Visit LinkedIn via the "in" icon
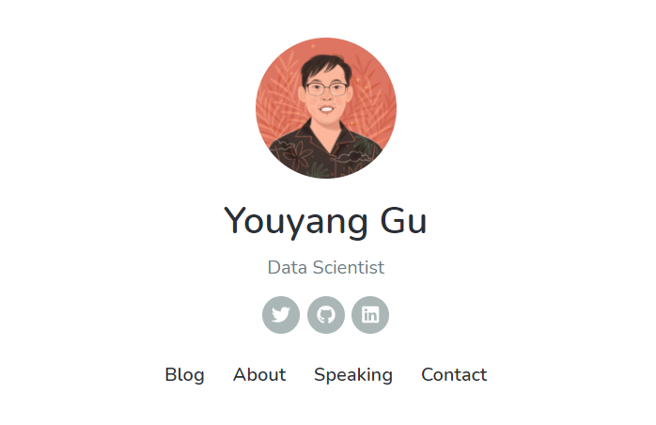The image size is (656, 425). [370, 315]
